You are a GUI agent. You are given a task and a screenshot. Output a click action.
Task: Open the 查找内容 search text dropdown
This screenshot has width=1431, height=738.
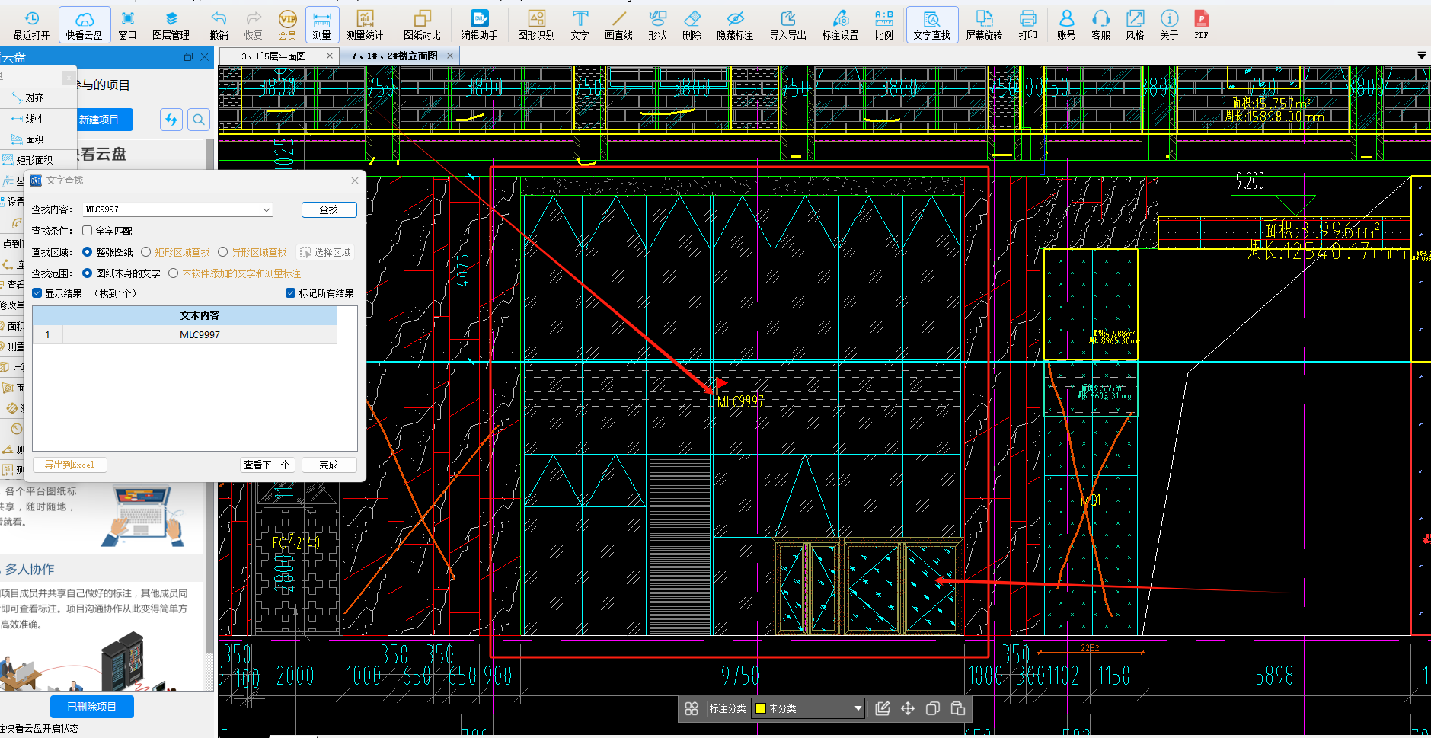click(x=266, y=209)
